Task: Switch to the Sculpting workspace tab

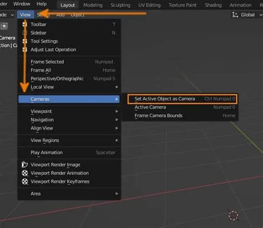Action: [120, 5]
